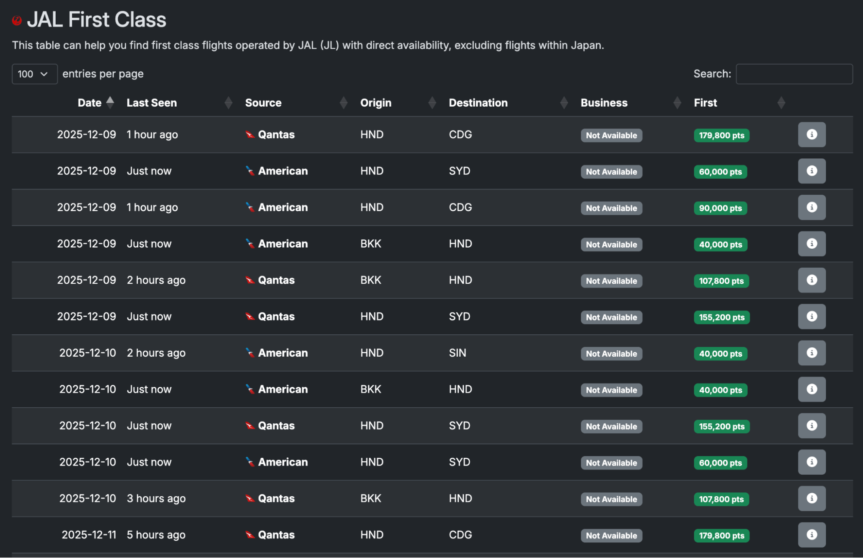863x558 pixels.
Task: Open info for American HND-CDG 90,000 pts row
Action: [811, 208]
